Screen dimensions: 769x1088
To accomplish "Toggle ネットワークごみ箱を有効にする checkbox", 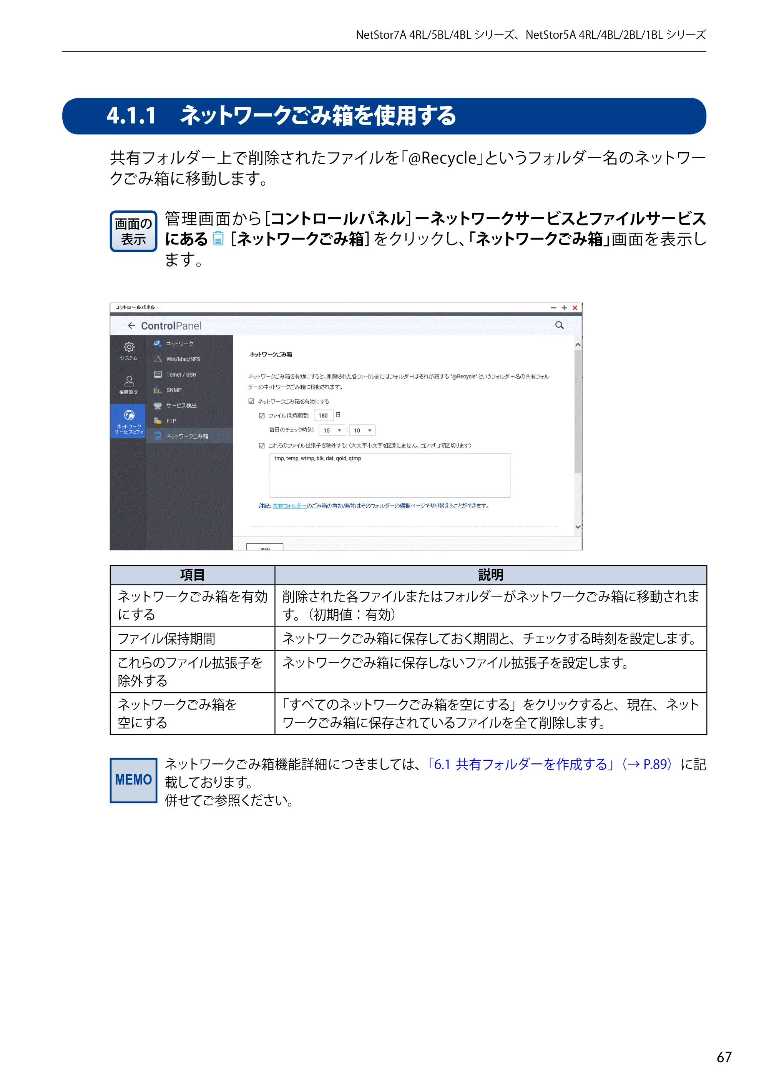I will coord(251,402).
